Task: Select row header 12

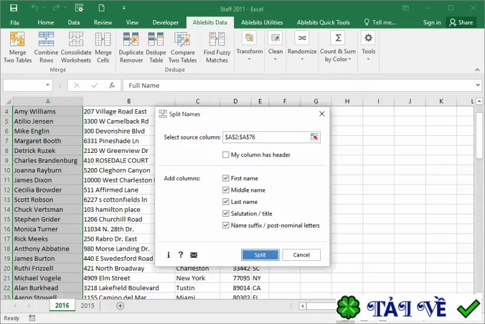Action: [7, 190]
